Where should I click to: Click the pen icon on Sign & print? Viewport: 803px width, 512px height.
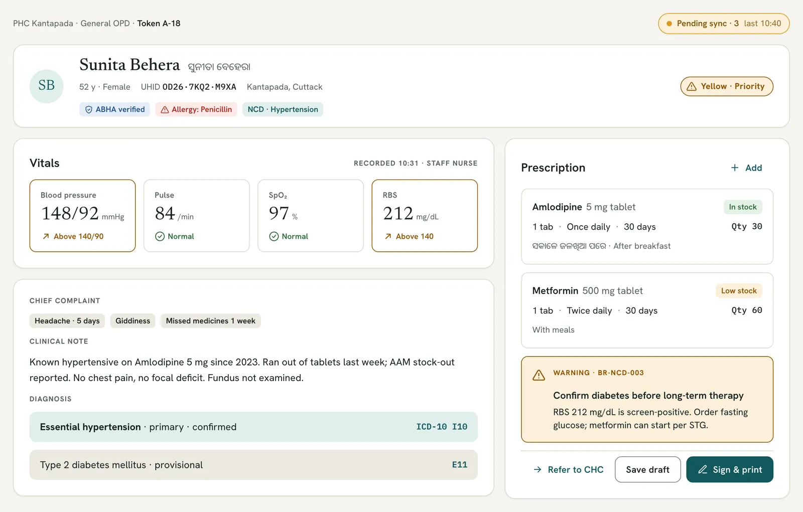703,469
